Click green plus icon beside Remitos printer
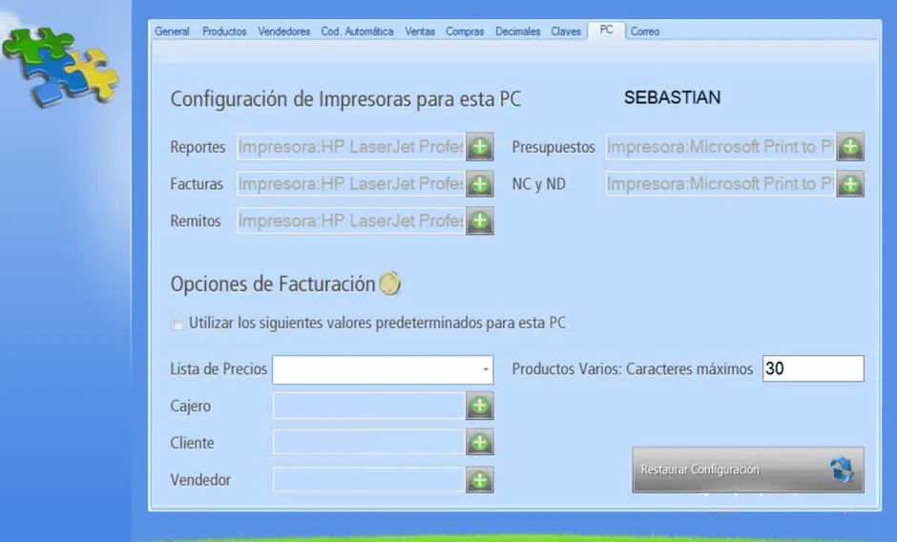Screen dimensions: 897x542 click(x=480, y=221)
